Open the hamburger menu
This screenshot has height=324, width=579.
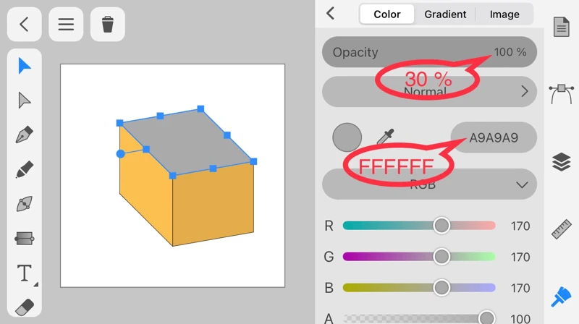(x=66, y=25)
